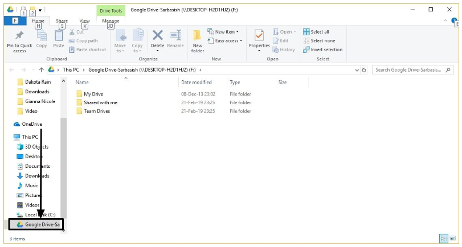
Task: Click the Up one level arrow
Action: (x=41, y=70)
